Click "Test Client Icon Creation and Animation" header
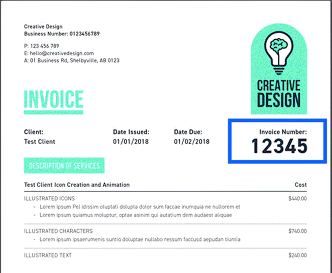The image size is (332, 273). 77,185
